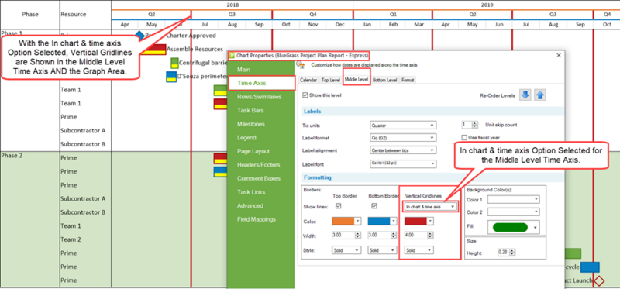
Task: Close the Chart Properties dialog
Action: [559, 55]
